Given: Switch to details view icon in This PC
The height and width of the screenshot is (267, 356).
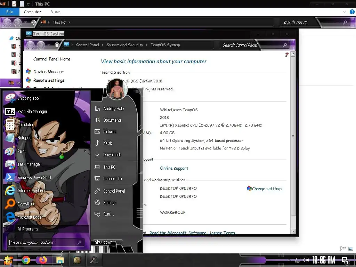Looking at the screenshot, I should click(343, 249).
